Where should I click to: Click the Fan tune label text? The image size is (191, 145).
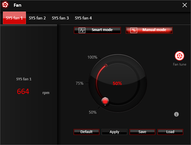click(180, 64)
